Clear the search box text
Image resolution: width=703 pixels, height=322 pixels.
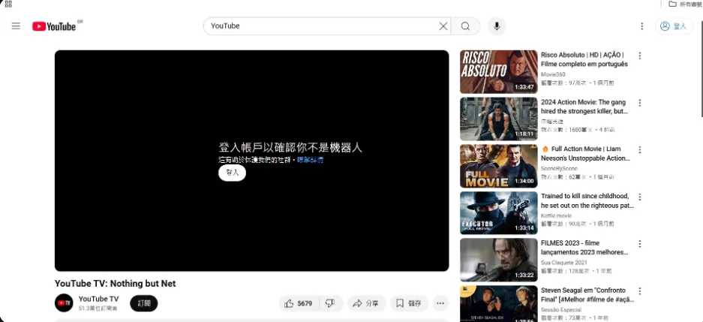click(443, 26)
